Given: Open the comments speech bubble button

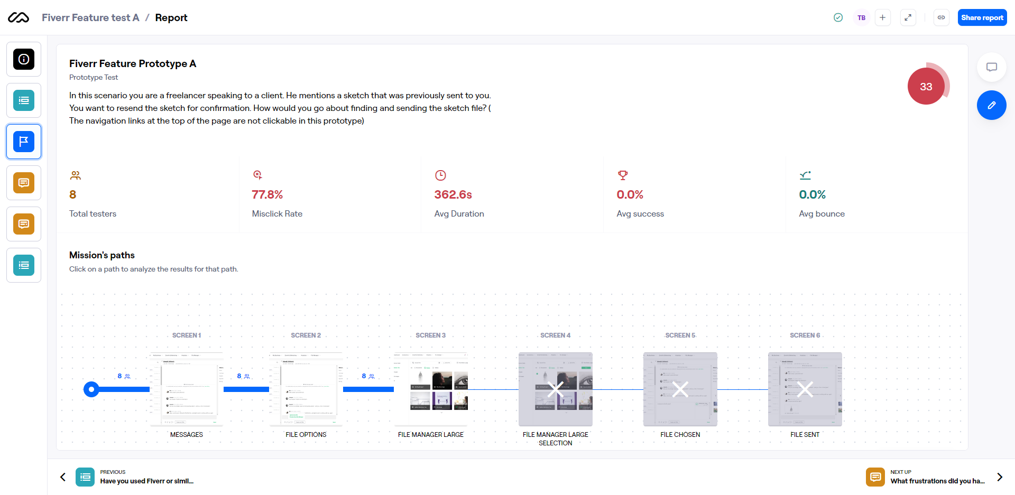Looking at the screenshot, I should (x=991, y=67).
